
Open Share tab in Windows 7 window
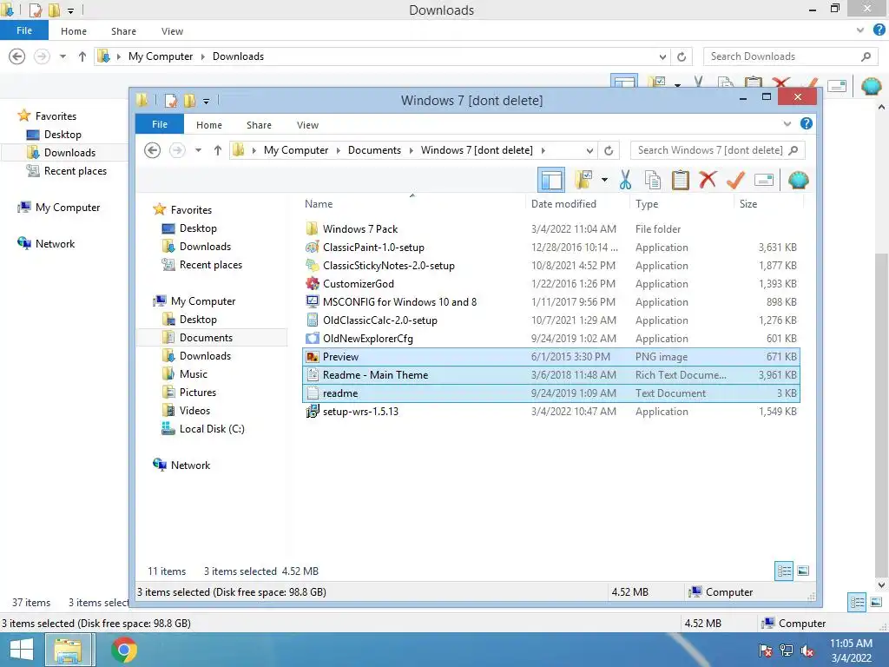[x=259, y=125]
